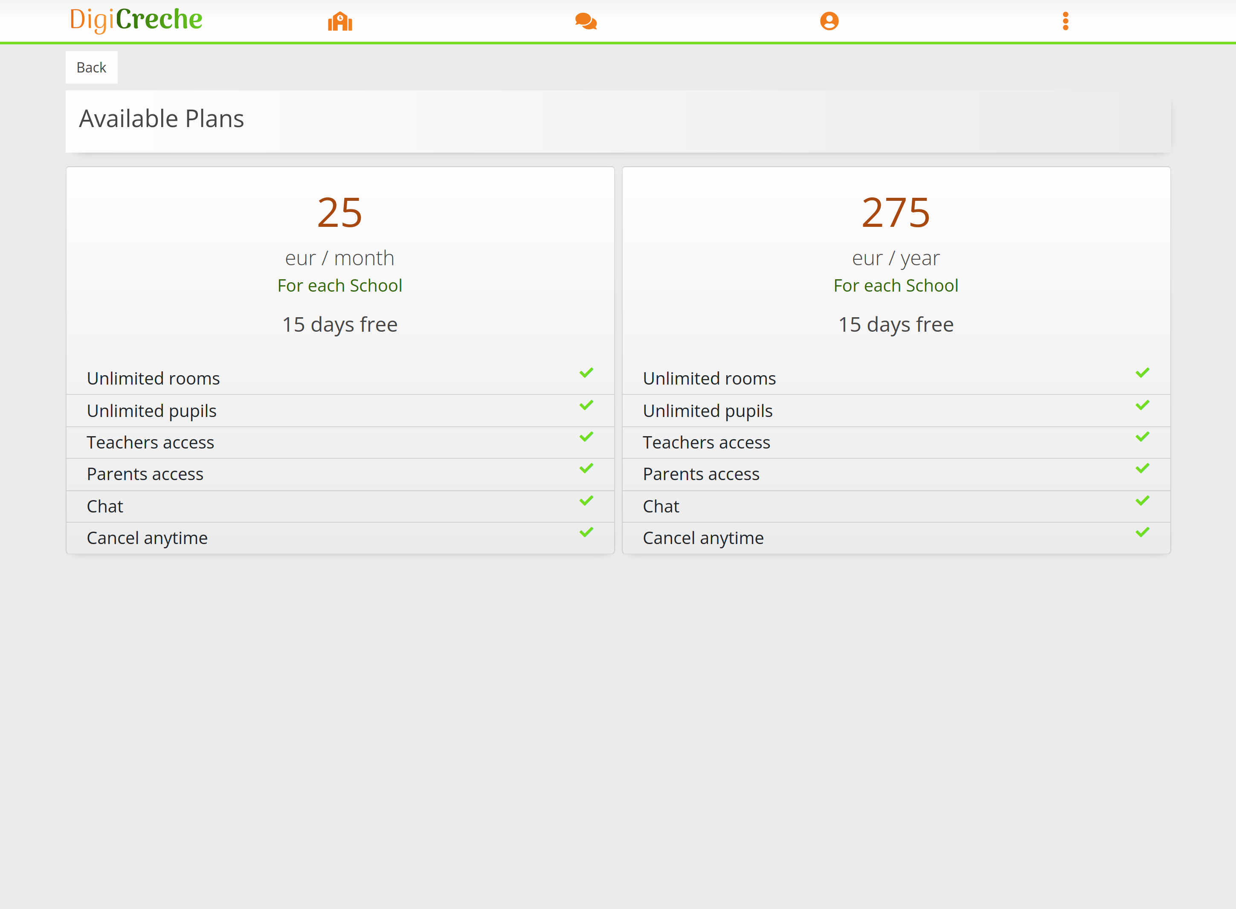Click the checkmark for yearly Cancel anytime
The width and height of the screenshot is (1236, 909).
coord(1143,532)
